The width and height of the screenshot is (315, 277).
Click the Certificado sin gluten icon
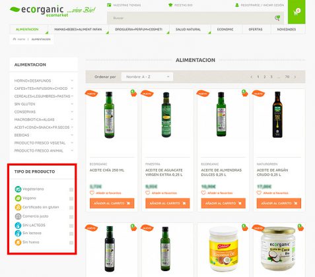tap(18, 207)
